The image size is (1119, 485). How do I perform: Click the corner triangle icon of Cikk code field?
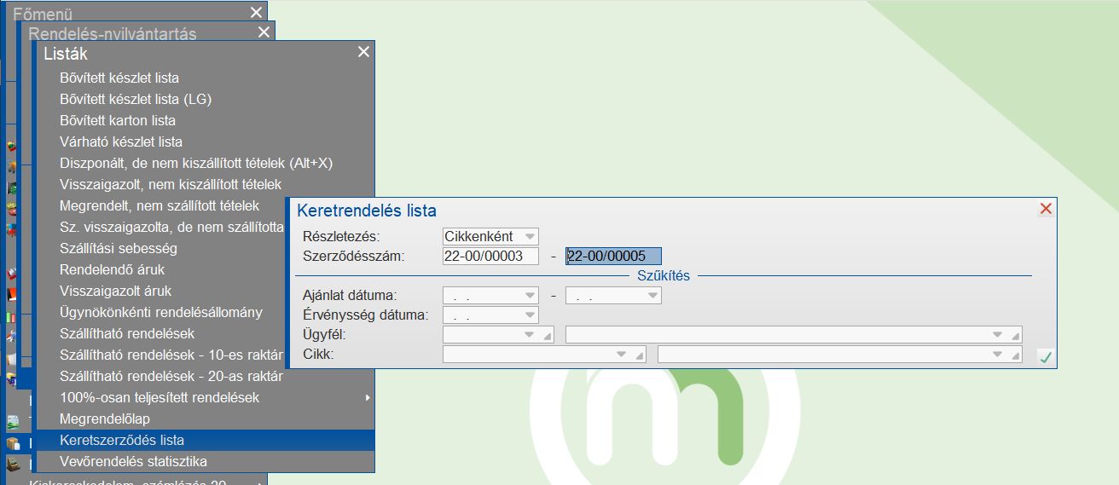tap(639, 356)
